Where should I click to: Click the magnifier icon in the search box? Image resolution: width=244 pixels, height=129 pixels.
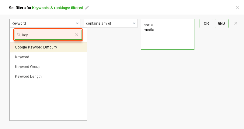coord(19,35)
